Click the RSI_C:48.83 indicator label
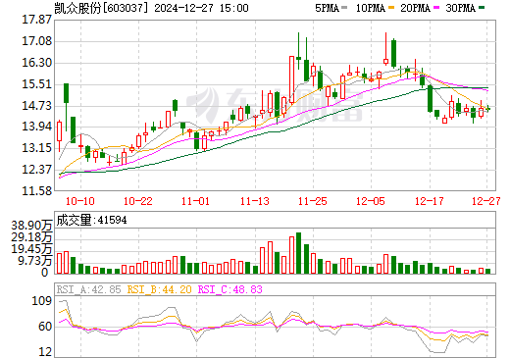 (230, 289)
